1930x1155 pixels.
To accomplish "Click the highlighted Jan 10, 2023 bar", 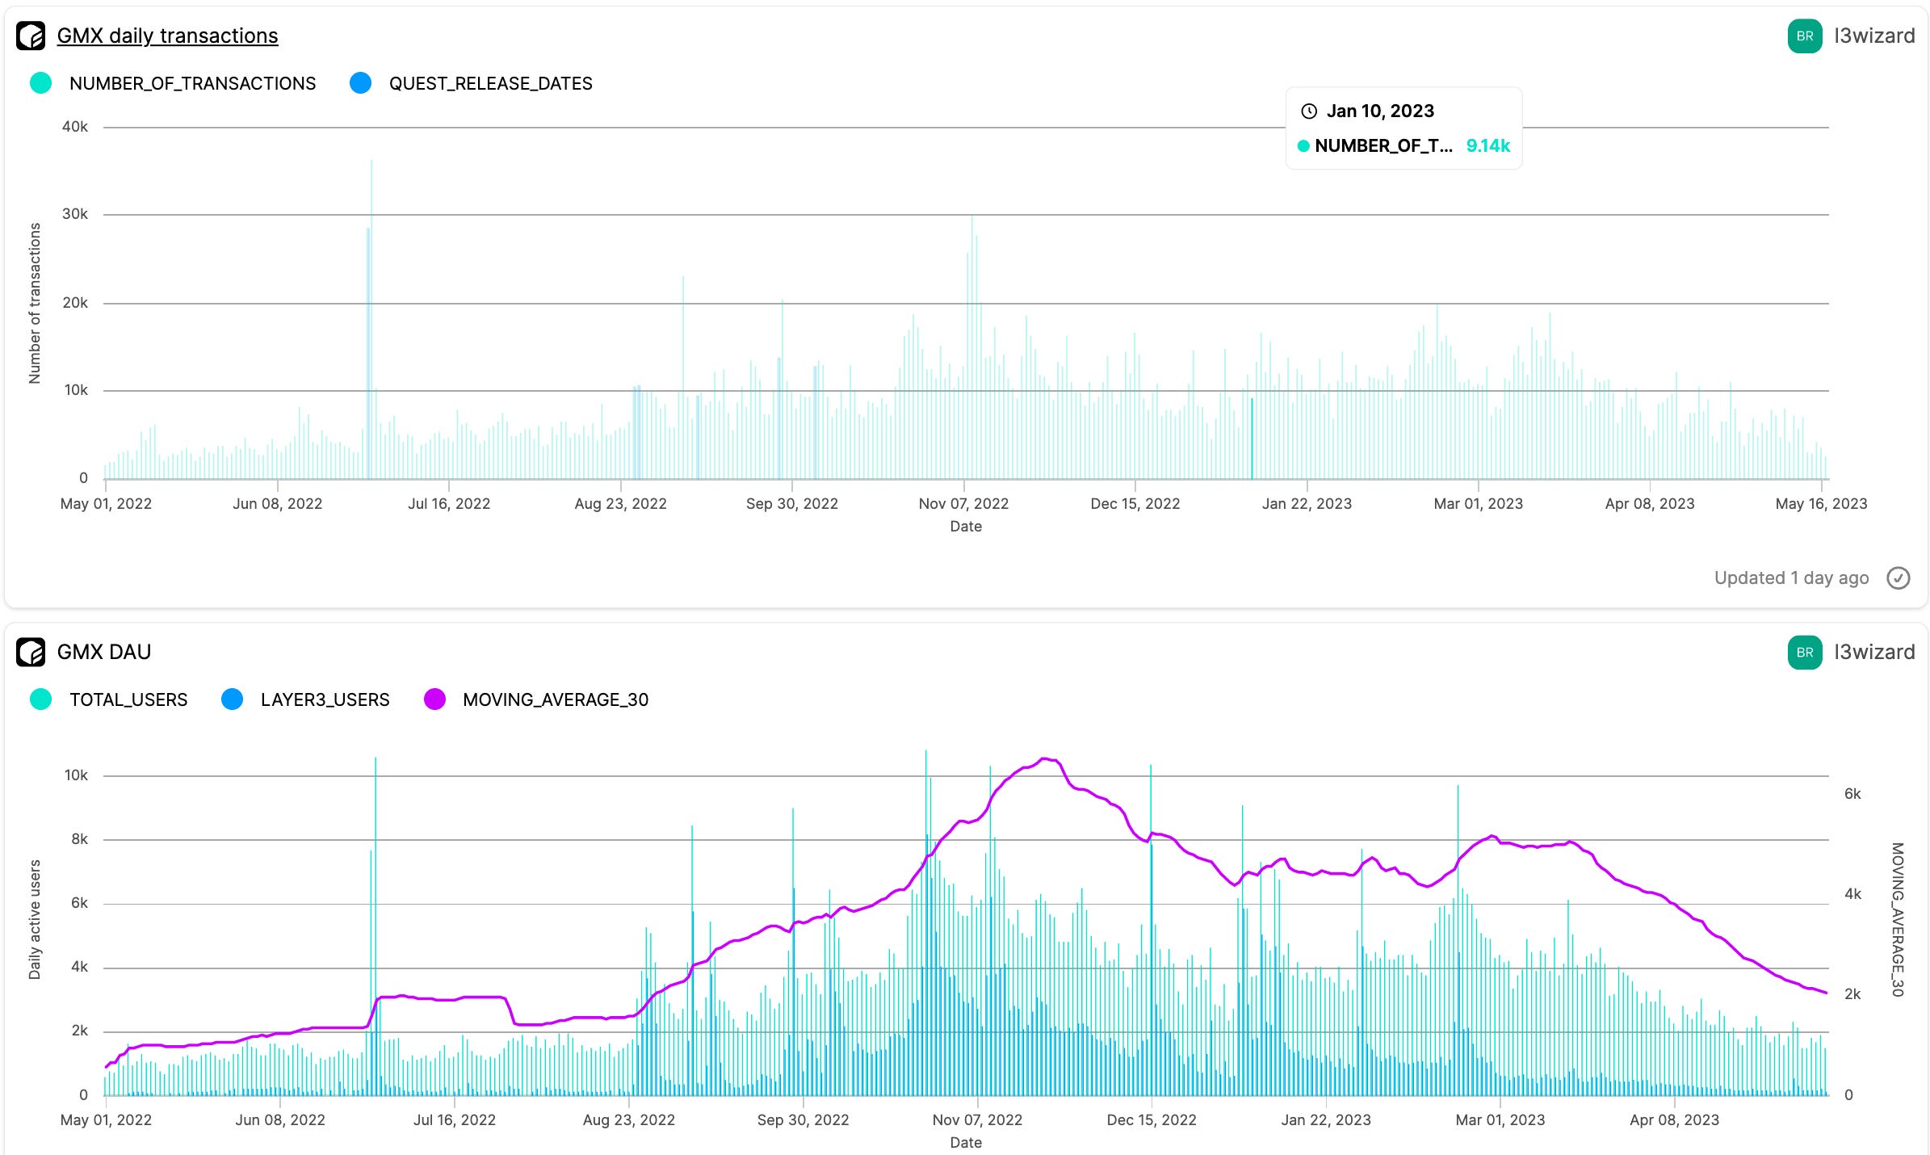I will pos(1252,440).
